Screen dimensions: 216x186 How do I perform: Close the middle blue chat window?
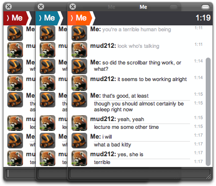41,7
